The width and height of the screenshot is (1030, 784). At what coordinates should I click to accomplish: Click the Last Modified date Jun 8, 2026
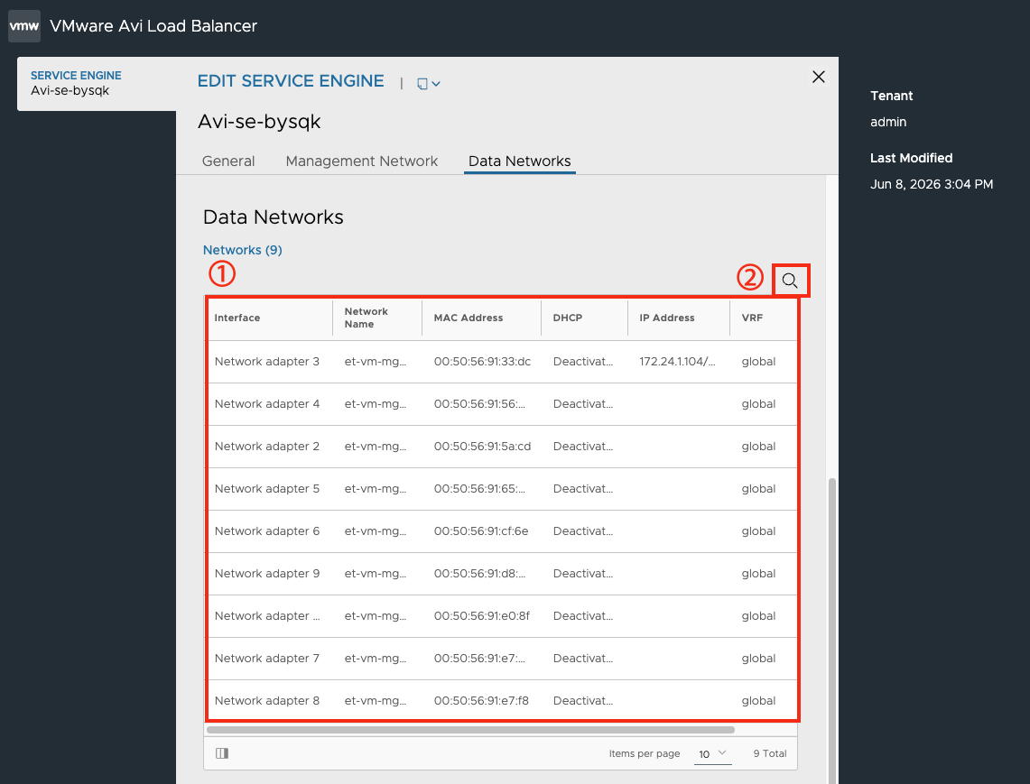click(x=932, y=185)
